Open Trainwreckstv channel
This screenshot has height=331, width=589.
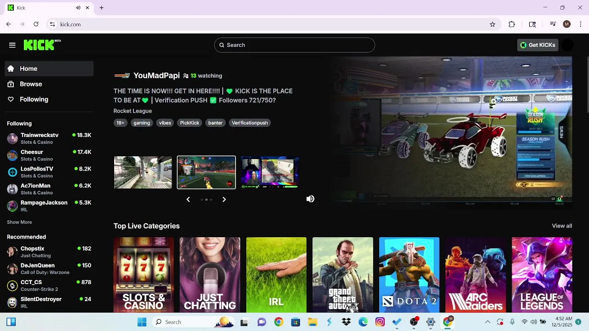[49, 138]
